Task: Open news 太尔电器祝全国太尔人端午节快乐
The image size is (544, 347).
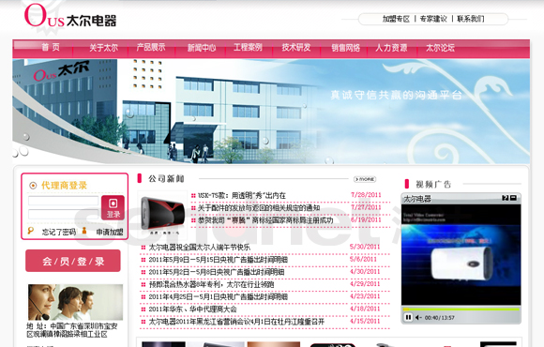Action: [199, 248]
